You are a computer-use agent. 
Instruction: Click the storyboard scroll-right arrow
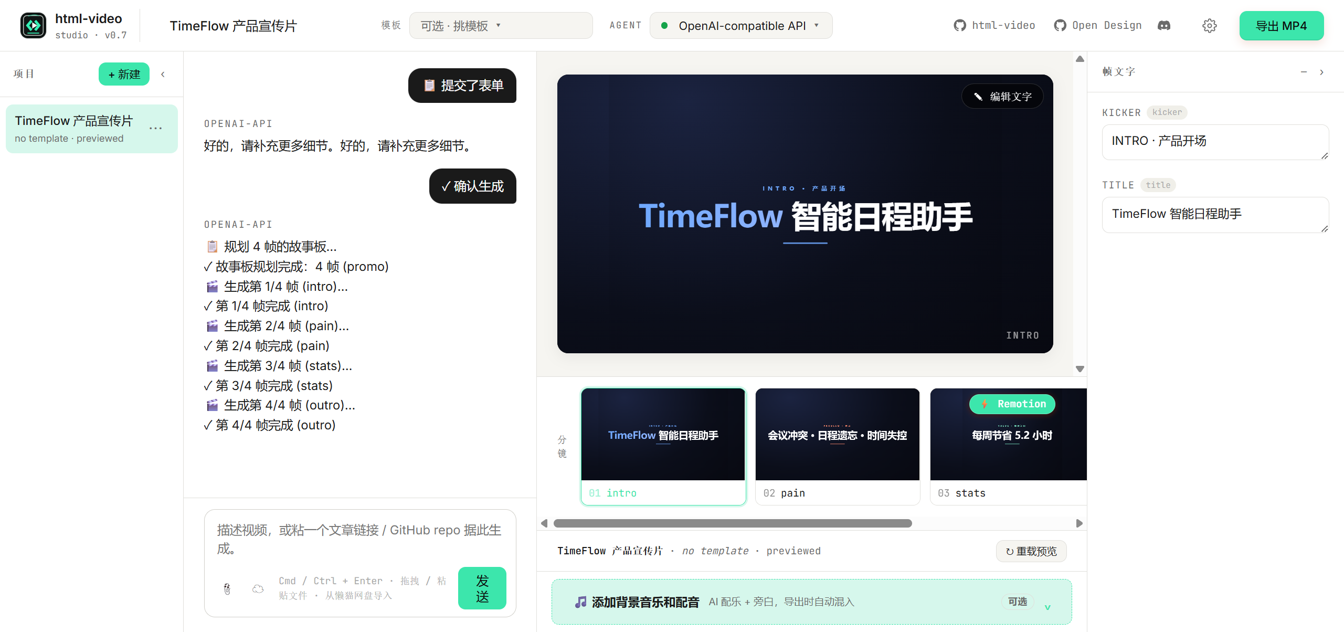(x=1079, y=523)
